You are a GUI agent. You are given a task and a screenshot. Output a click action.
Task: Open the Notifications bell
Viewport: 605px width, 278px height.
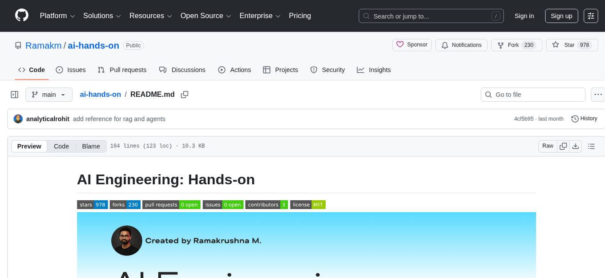click(x=461, y=45)
